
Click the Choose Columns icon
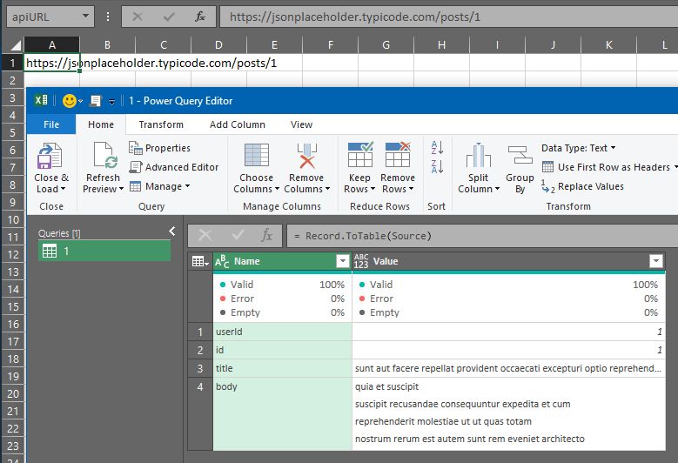pos(257,155)
